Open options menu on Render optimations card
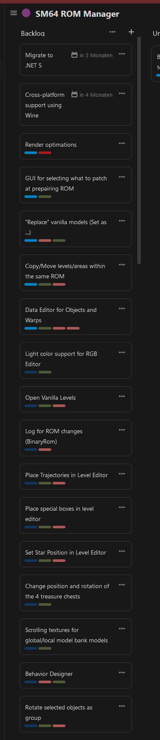 click(122, 144)
